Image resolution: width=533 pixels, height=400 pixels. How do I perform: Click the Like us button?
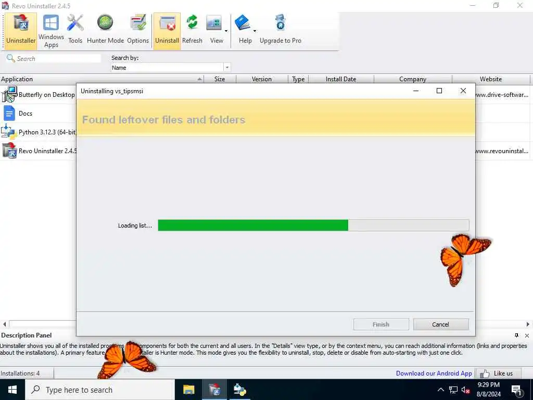tap(498, 373)
